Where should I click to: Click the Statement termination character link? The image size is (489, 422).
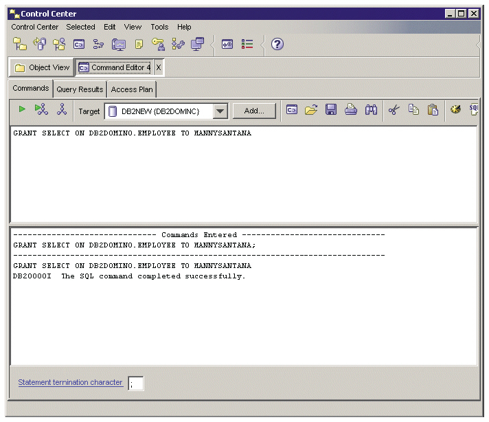70,382
